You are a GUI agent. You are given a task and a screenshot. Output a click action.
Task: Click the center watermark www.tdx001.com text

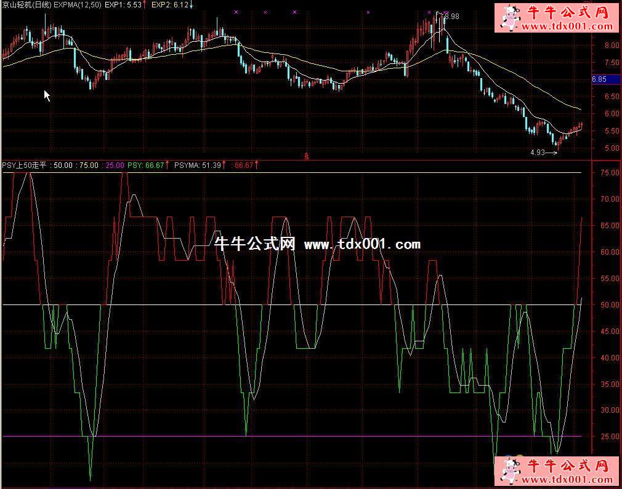[362, 244]
